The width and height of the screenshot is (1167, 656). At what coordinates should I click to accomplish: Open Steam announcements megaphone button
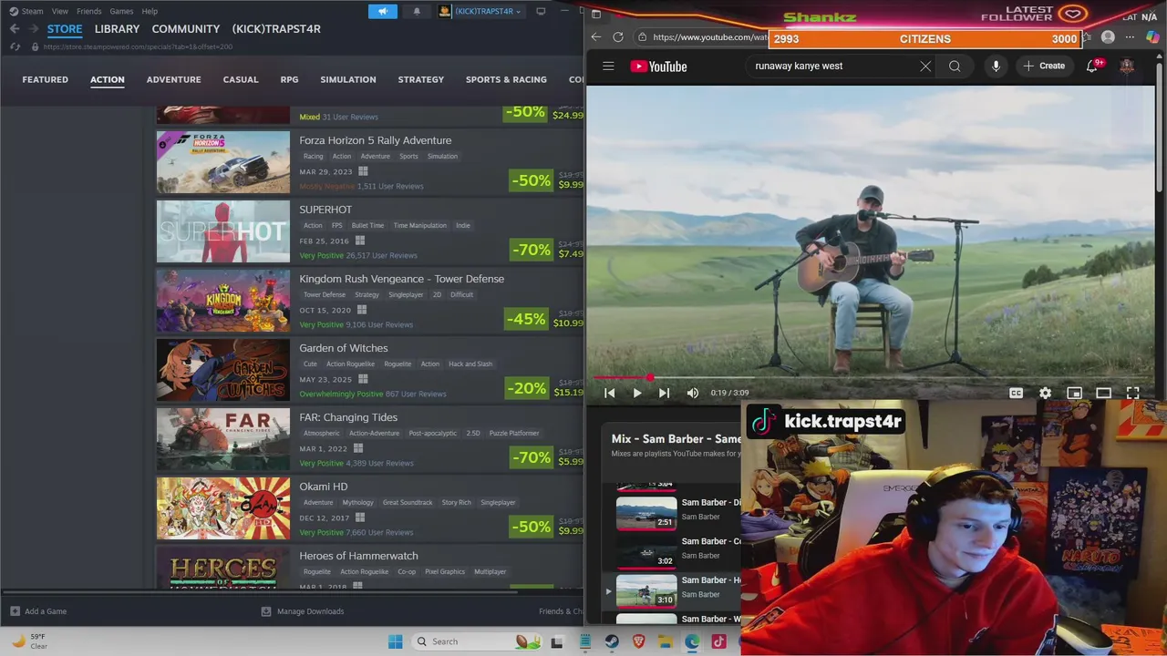[384, 11]
